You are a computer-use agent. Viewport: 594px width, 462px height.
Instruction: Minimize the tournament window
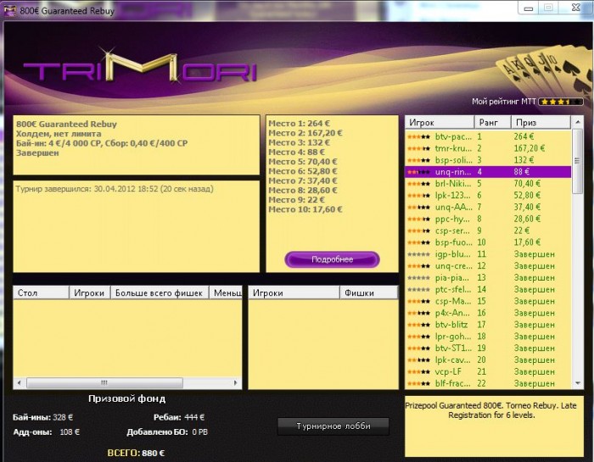click(x=530, y=8)
